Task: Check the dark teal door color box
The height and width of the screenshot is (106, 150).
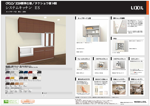Action: tap(19, 71)
